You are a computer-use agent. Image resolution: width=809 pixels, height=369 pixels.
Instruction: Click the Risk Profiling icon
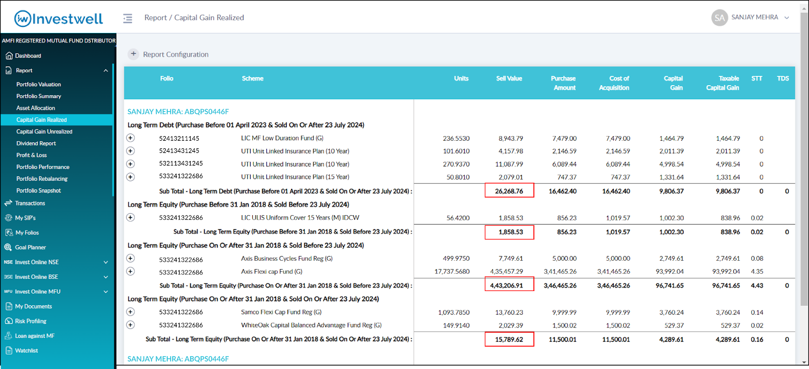tap(9, 321)
